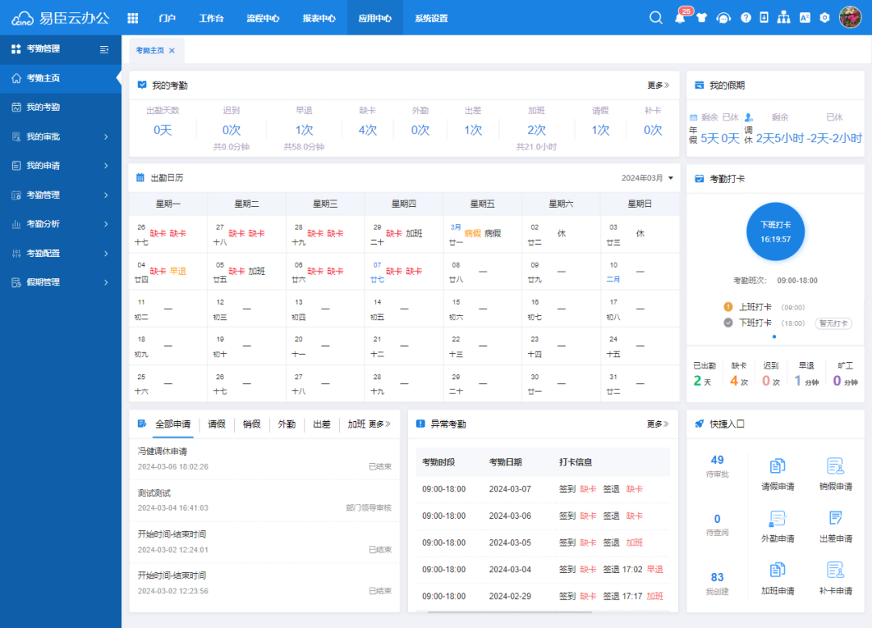872x628 pixels.
Task: Click 暂无打卡 tag next to 下班打卡
Action: [x=833, y=323]
